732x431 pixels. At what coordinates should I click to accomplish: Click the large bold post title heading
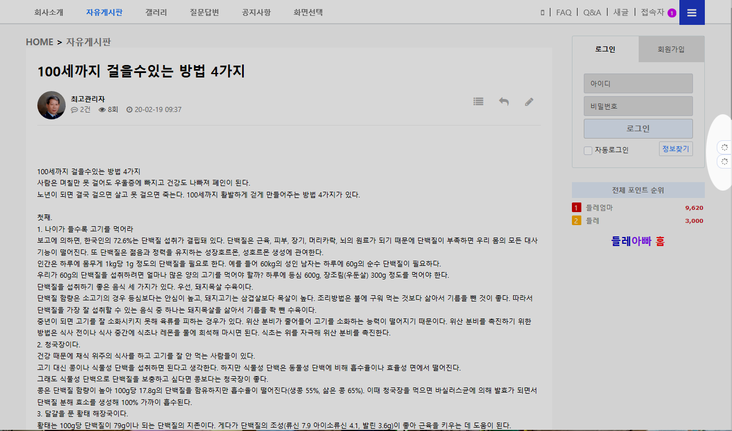pyautogui.click(x=141, y=72)
